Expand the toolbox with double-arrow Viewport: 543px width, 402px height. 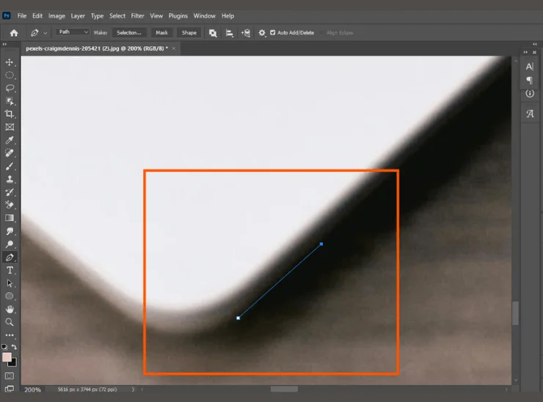point(4,44)
